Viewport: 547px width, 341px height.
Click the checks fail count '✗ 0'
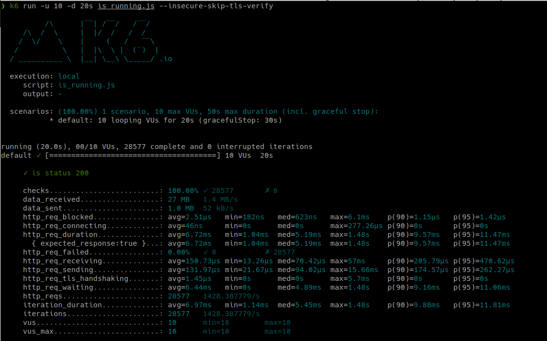(271, 191)
